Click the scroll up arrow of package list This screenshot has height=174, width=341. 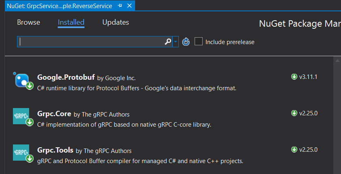tap(337, 60)
